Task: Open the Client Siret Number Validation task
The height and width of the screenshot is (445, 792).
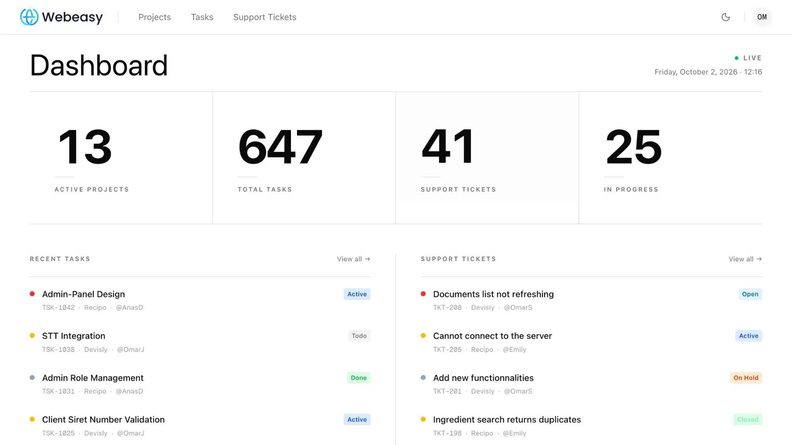Action: tap(103, 419)
